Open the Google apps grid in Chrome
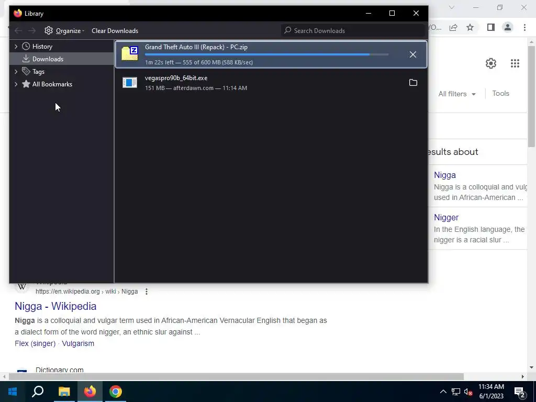Viewport: 536px width, 402px height. coord(515,63)
